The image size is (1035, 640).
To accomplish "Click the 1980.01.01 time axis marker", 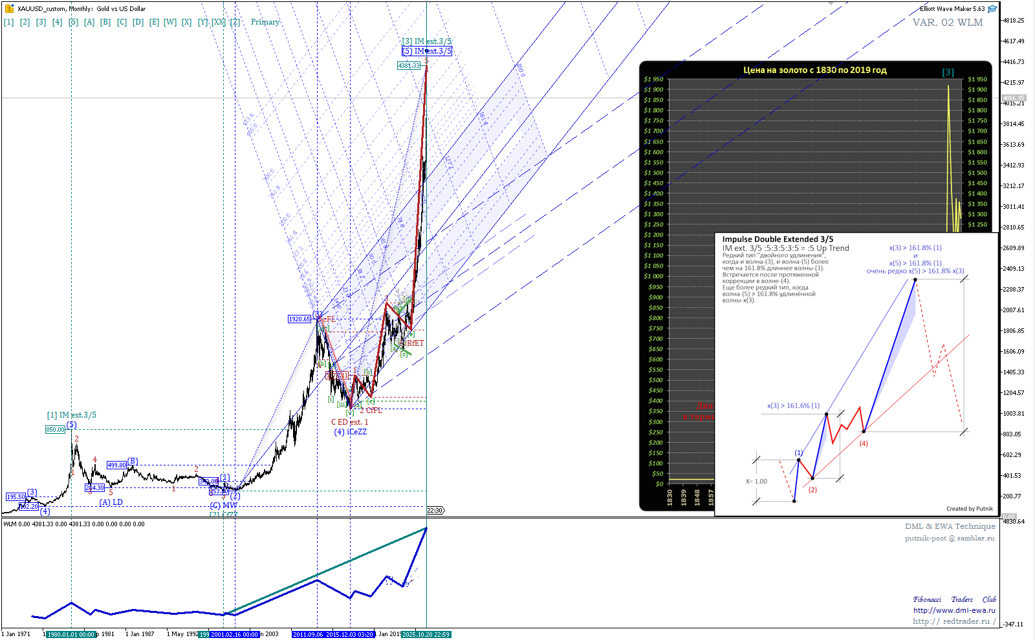I will point(71,635).
